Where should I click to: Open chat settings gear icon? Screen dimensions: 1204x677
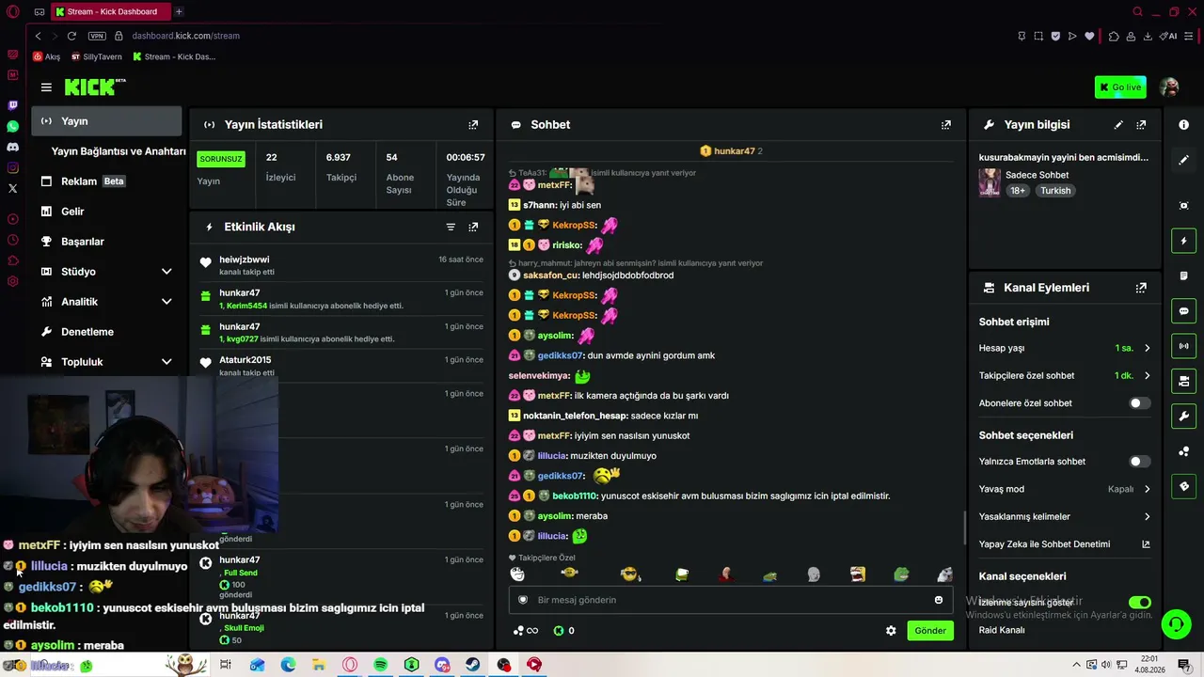tap(891, 631)
